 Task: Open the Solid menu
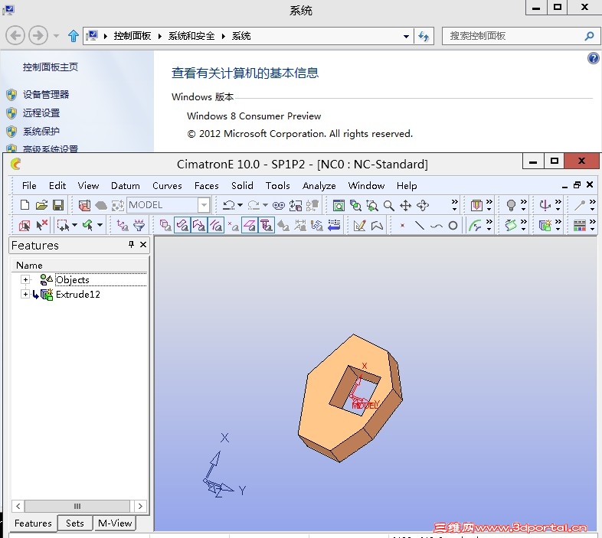click(242, 186)
